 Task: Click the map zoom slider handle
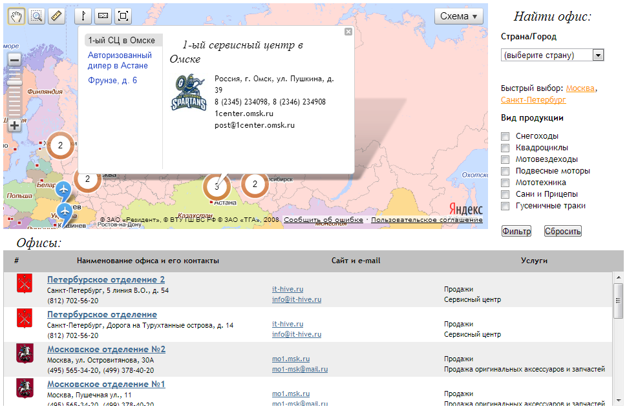pyautogui.click(x=14, y=83)
